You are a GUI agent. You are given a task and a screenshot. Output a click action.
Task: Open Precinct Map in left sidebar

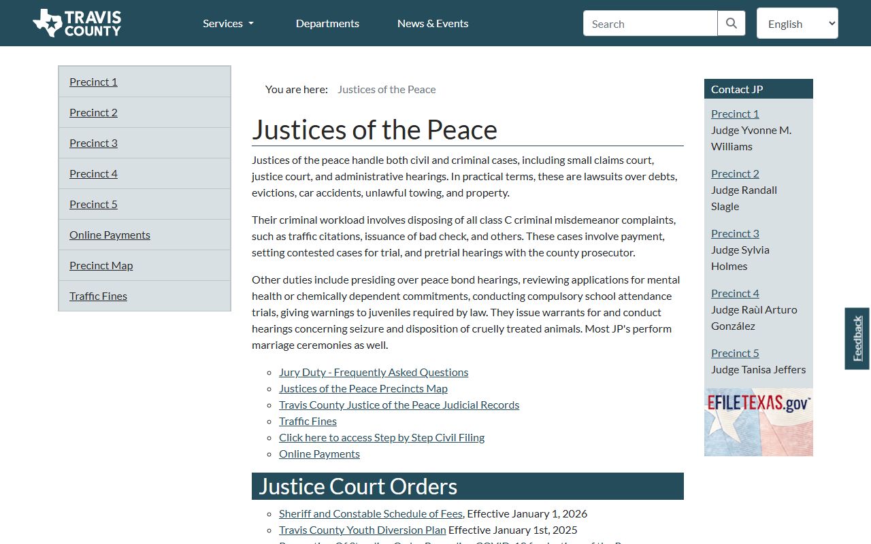[101, 265]
